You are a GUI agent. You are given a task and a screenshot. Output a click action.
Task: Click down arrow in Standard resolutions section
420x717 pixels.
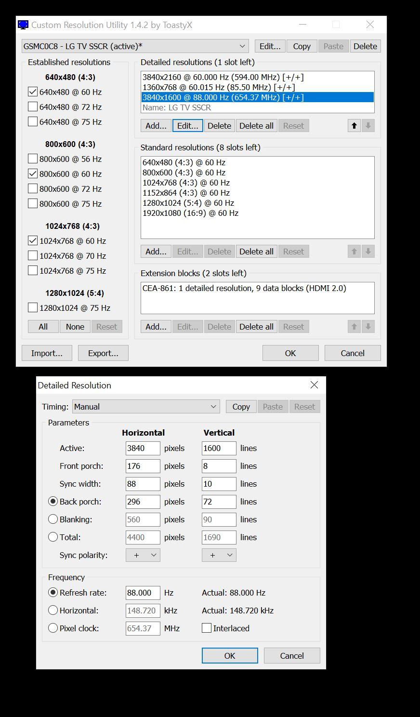(368, 252)
